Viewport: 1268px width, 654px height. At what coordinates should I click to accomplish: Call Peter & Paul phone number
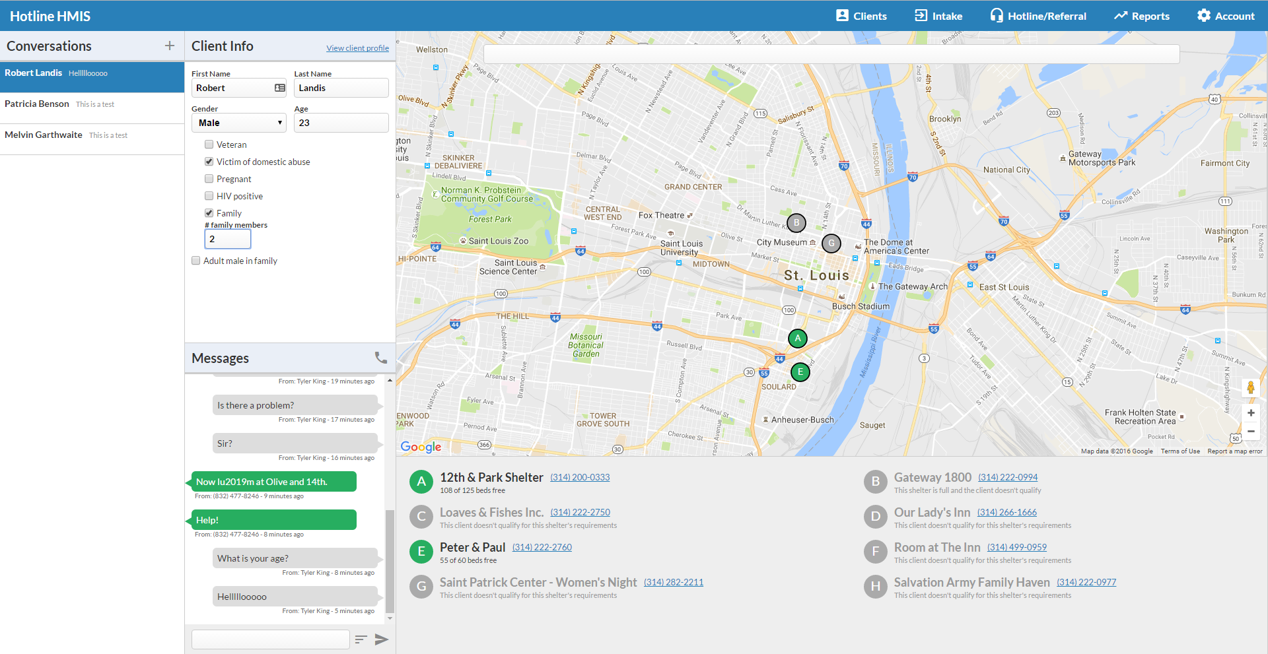(x=542, y=547)
